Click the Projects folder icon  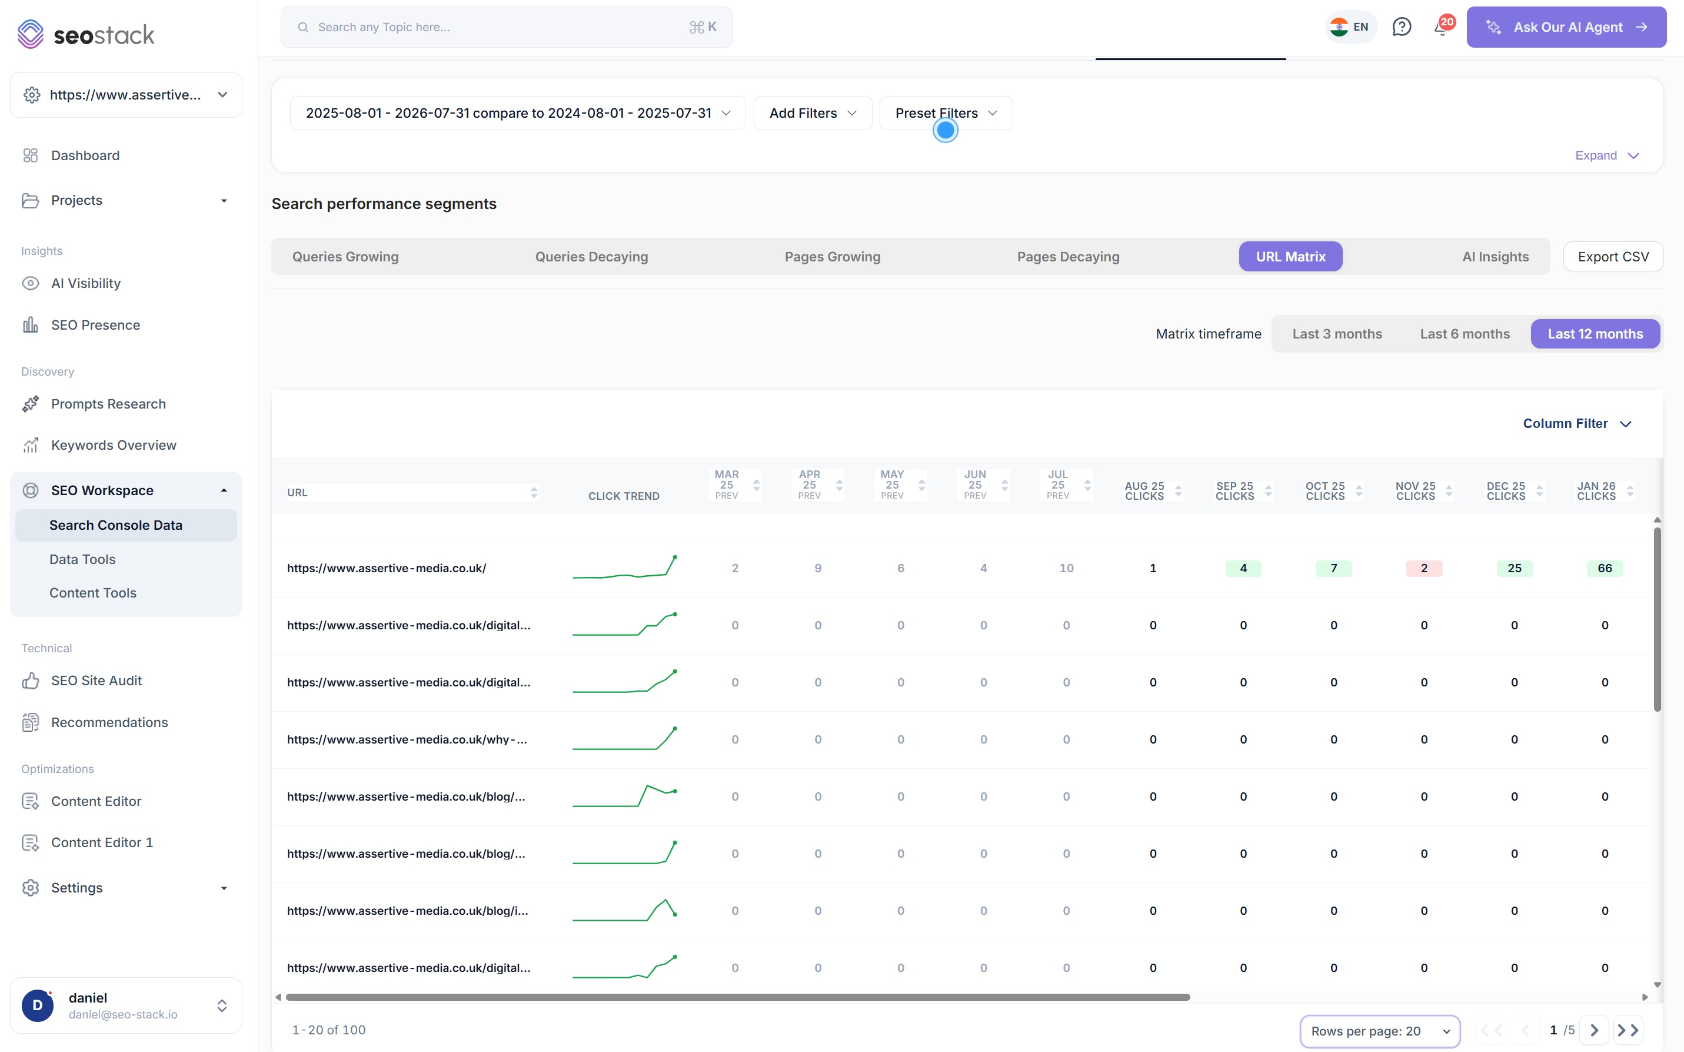coord(30,200)
